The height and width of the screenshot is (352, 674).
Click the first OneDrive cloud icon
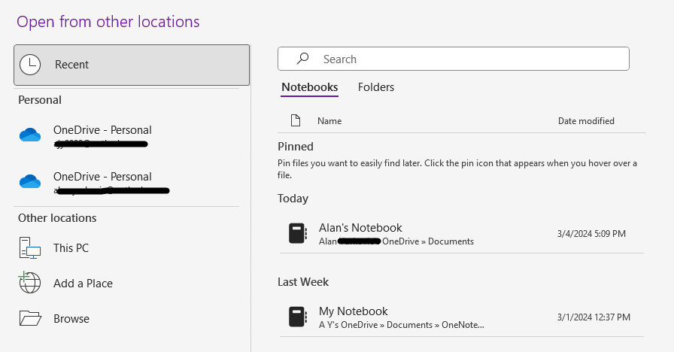(30, 135)
